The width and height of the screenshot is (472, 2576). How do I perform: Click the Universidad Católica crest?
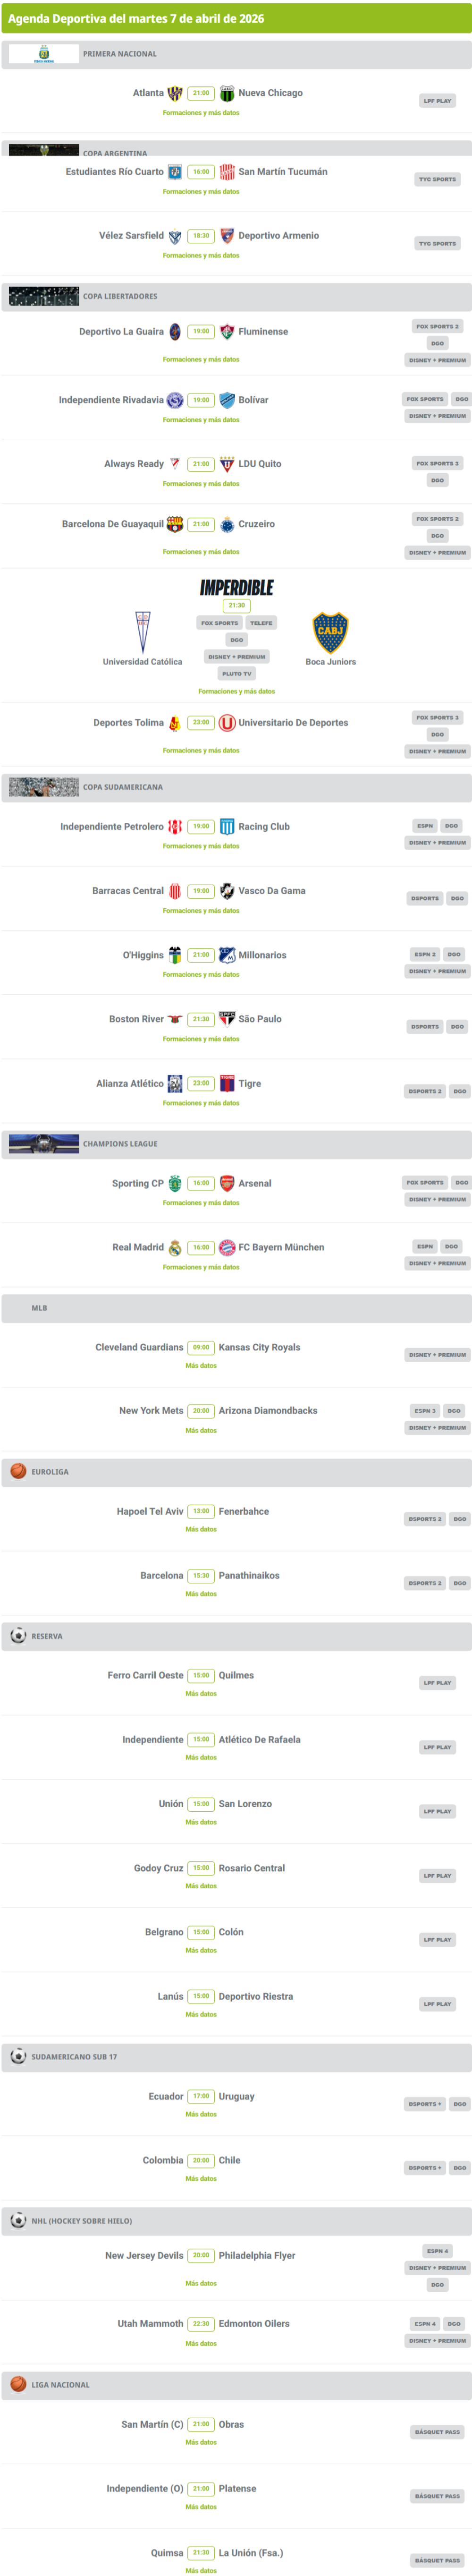pyautogui.click(x=142, y=632)
